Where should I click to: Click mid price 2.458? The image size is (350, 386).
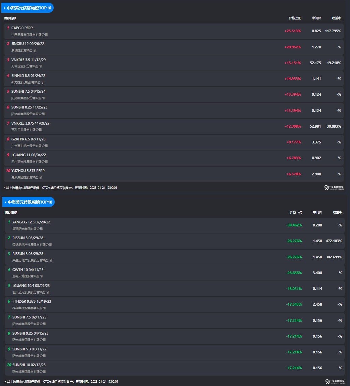(317, 304)
